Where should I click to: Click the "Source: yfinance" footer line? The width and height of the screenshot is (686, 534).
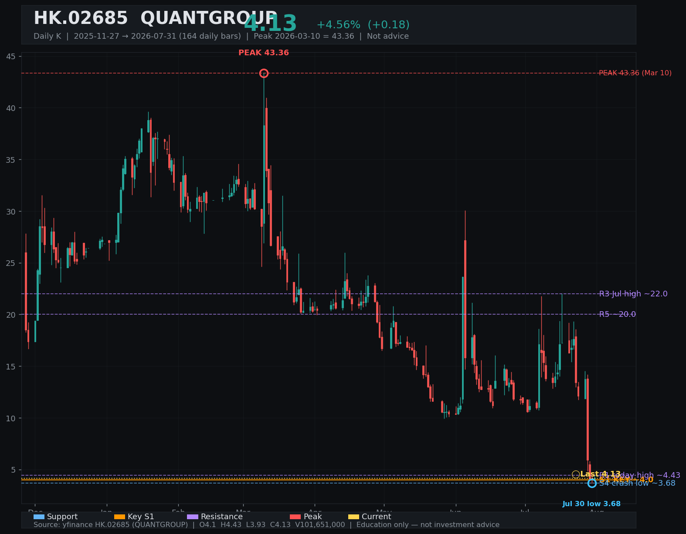(266, 525)
